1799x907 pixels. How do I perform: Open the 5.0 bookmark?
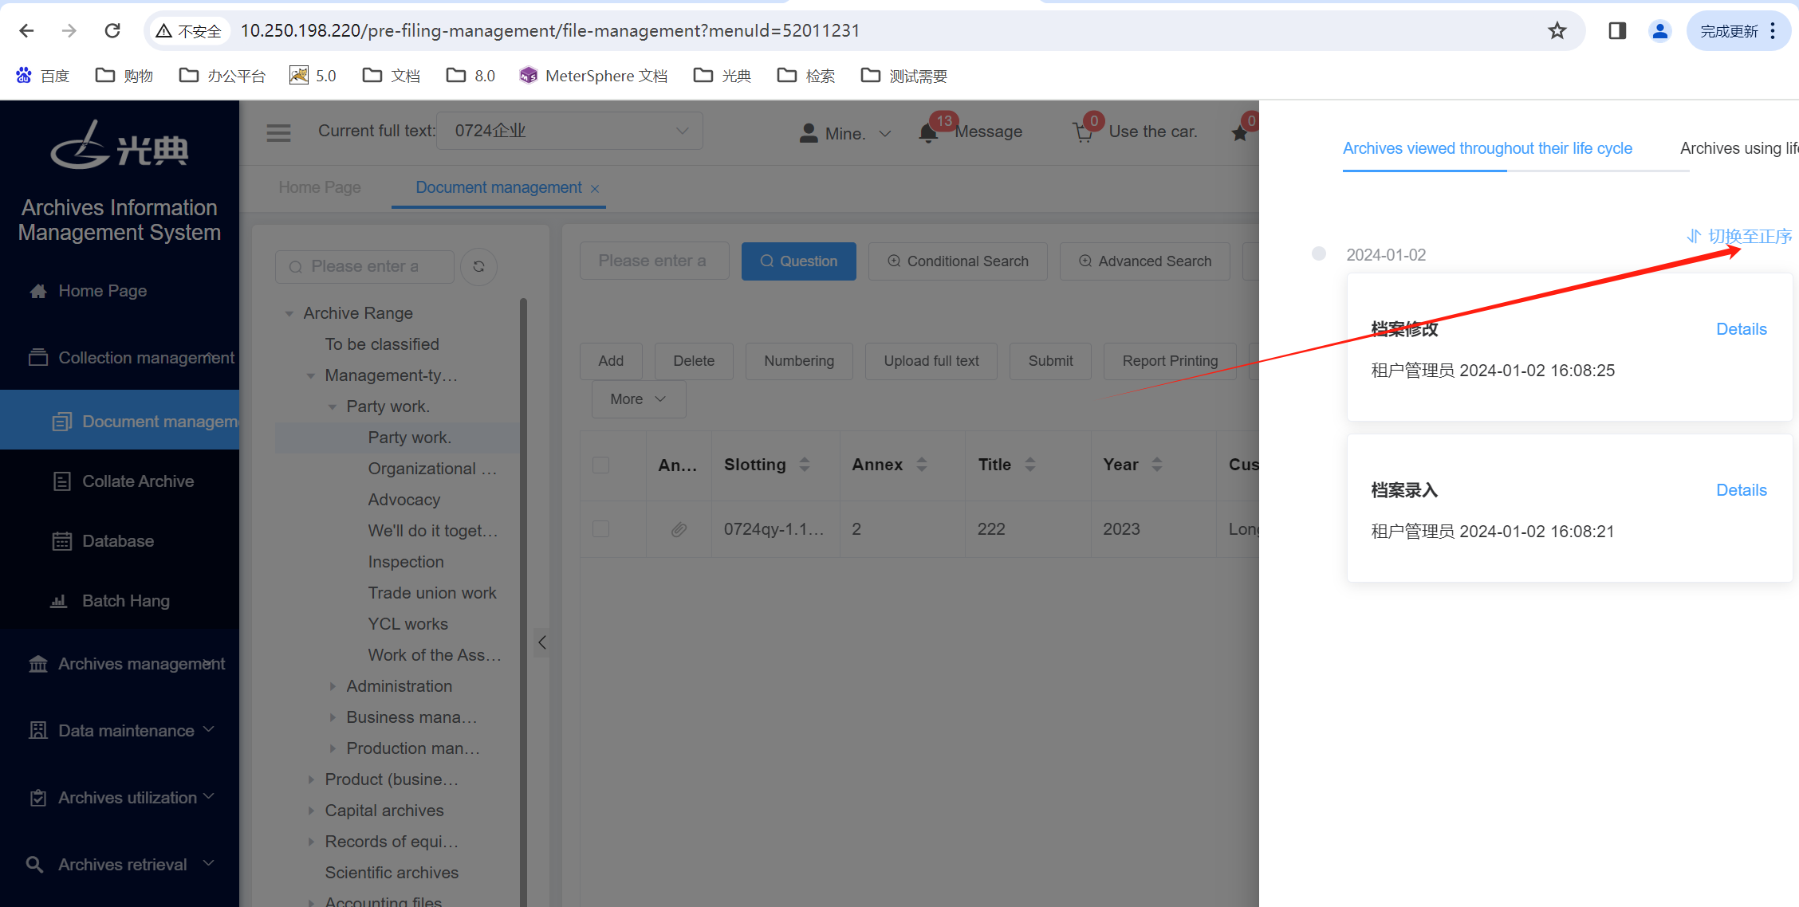(313, 76)
